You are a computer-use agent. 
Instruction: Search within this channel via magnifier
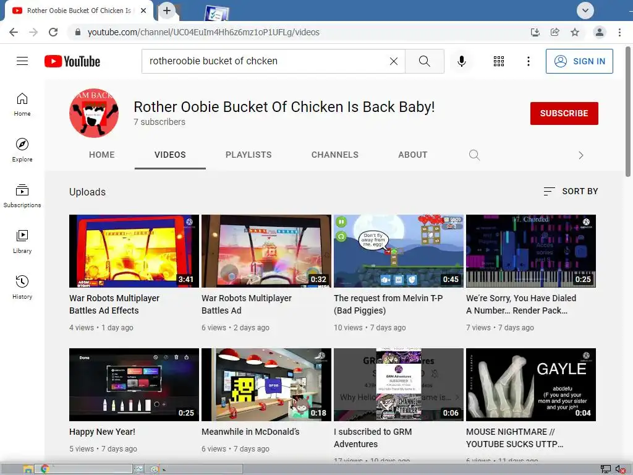coord(474,155)
